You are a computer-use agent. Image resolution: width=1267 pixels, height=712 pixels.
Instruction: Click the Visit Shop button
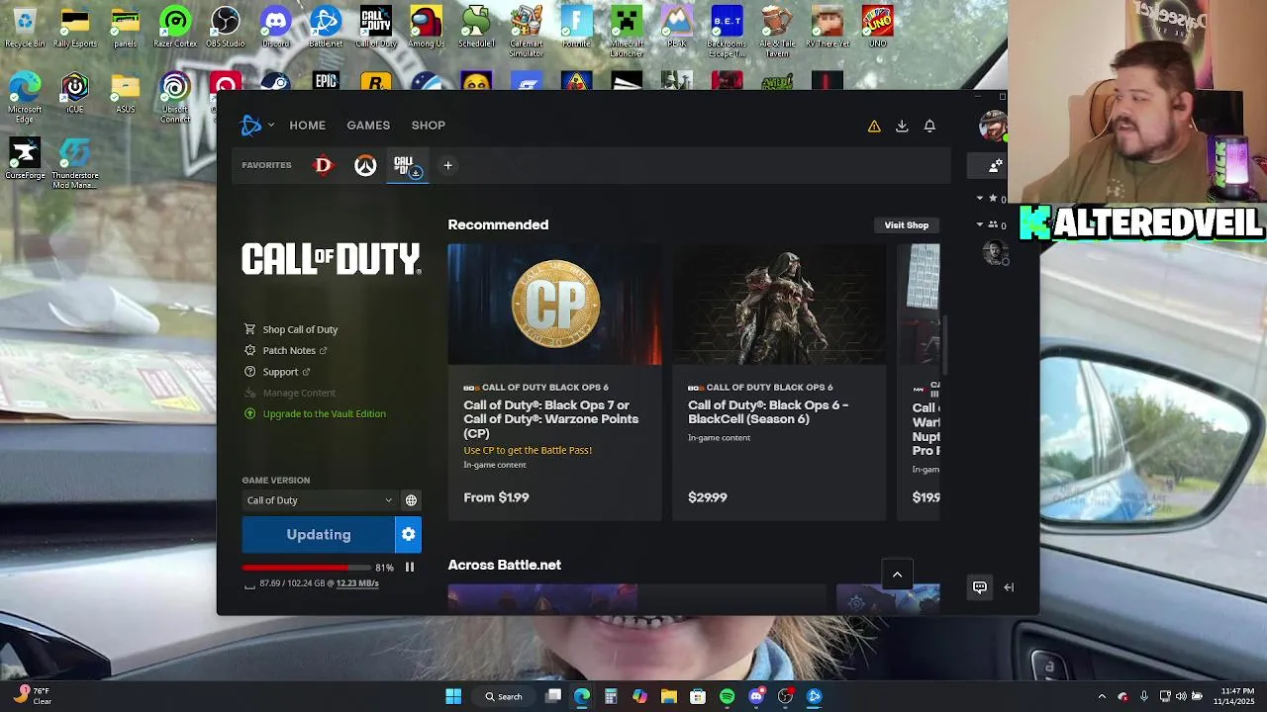pos(907,225)
